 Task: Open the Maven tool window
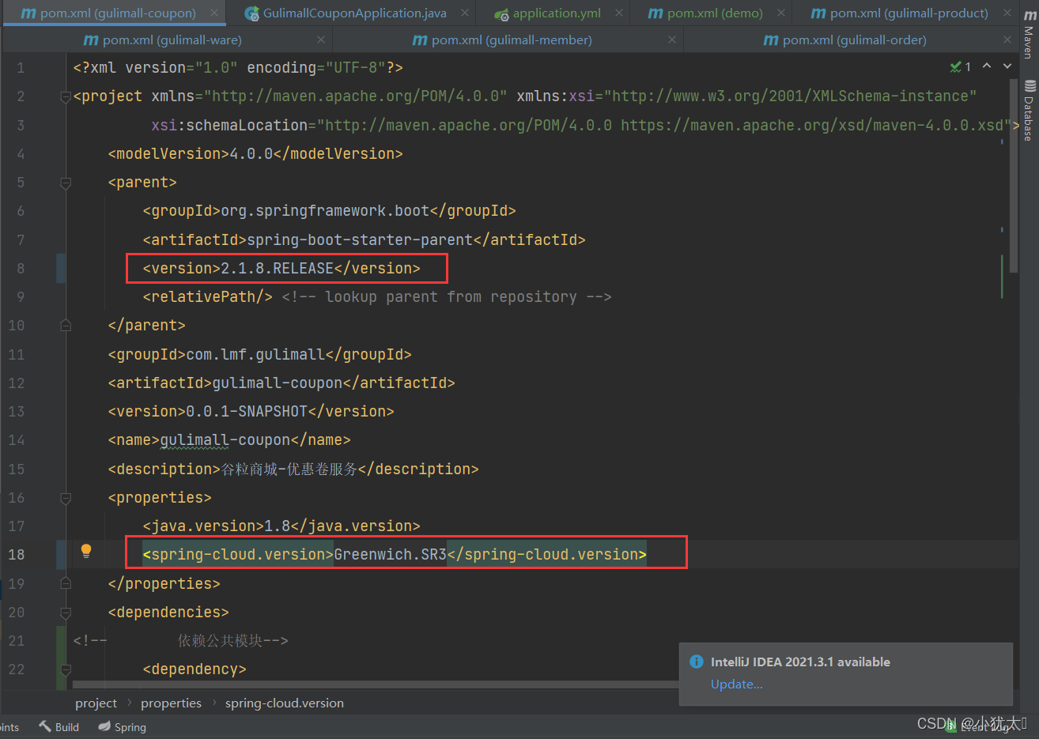1029,35
